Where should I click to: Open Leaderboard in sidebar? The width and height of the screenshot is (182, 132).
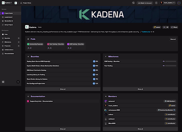[x=11, y=17]
